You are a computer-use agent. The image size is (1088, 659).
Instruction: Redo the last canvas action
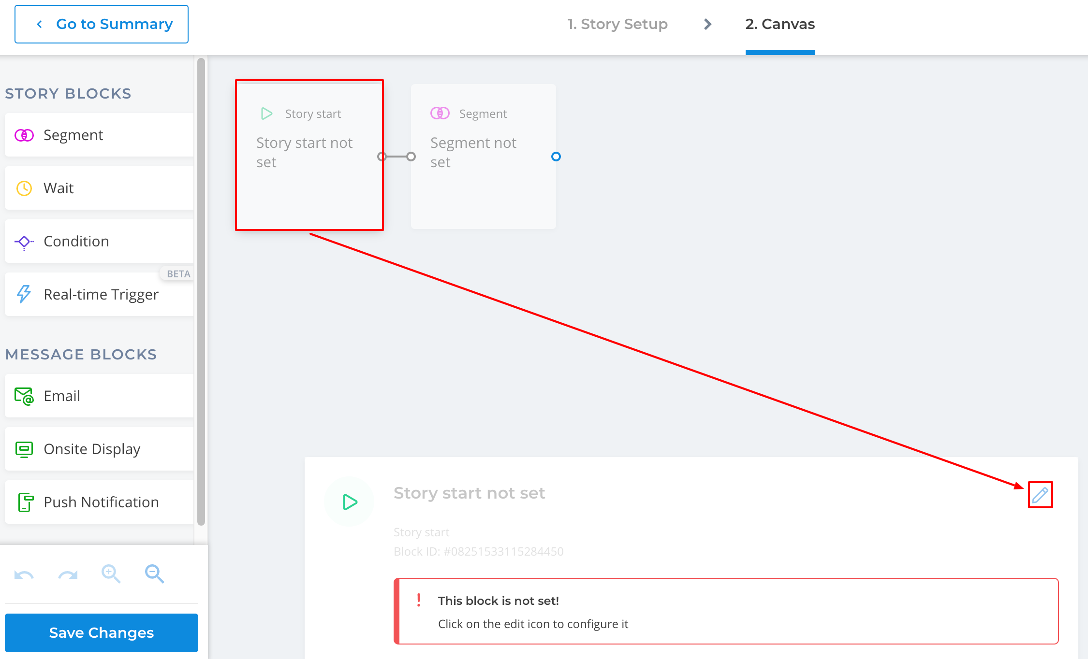click(x=68, y=574)
